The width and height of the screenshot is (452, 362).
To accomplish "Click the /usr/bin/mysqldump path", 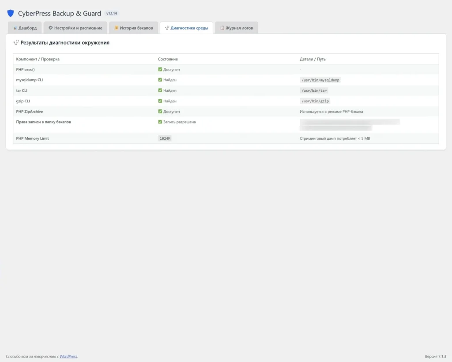I will tap(320, 80).
